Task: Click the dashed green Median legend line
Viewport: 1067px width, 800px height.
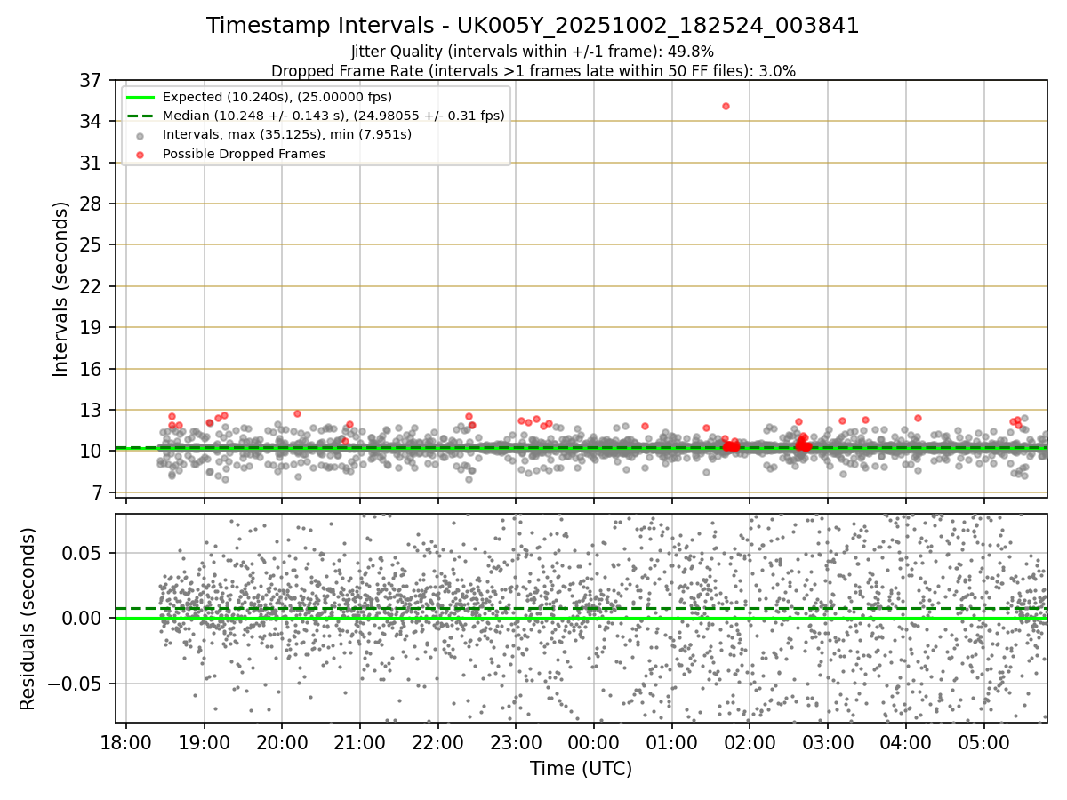Action: (x=141, y=116)
